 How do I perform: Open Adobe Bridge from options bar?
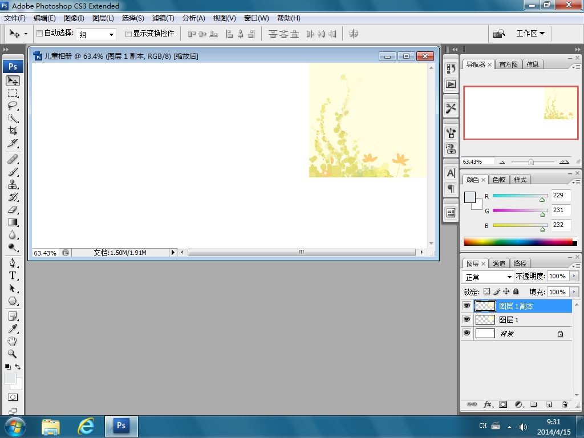click(x=498, y=34)
